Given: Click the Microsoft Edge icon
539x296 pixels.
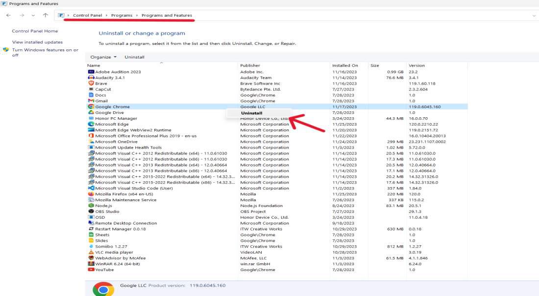Looking at the screenshot, I should [91, 125].
